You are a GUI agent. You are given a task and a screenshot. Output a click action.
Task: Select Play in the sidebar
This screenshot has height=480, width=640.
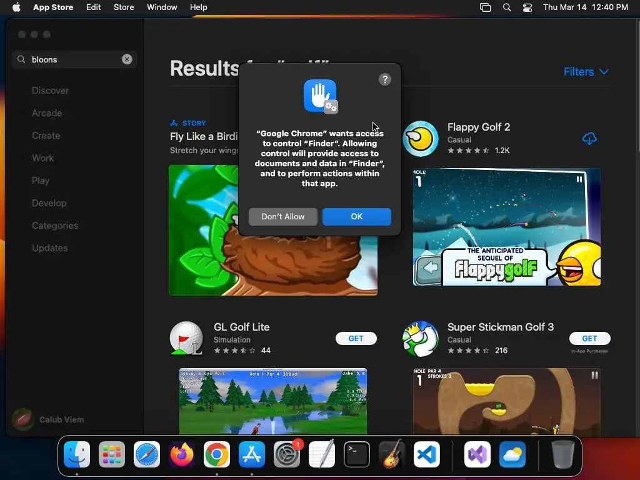(x=41, y=181)
